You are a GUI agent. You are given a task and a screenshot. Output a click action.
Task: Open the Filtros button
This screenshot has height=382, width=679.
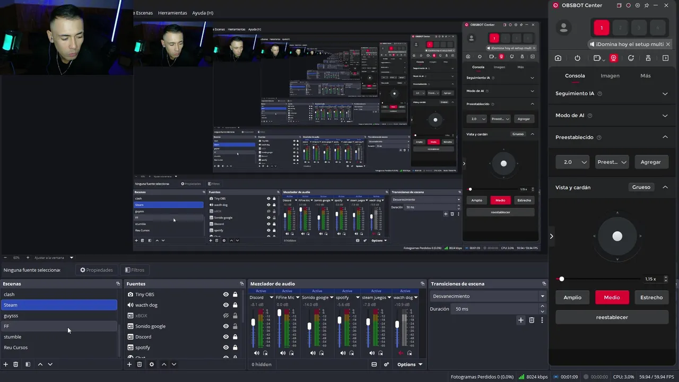(x=134, y=270)
